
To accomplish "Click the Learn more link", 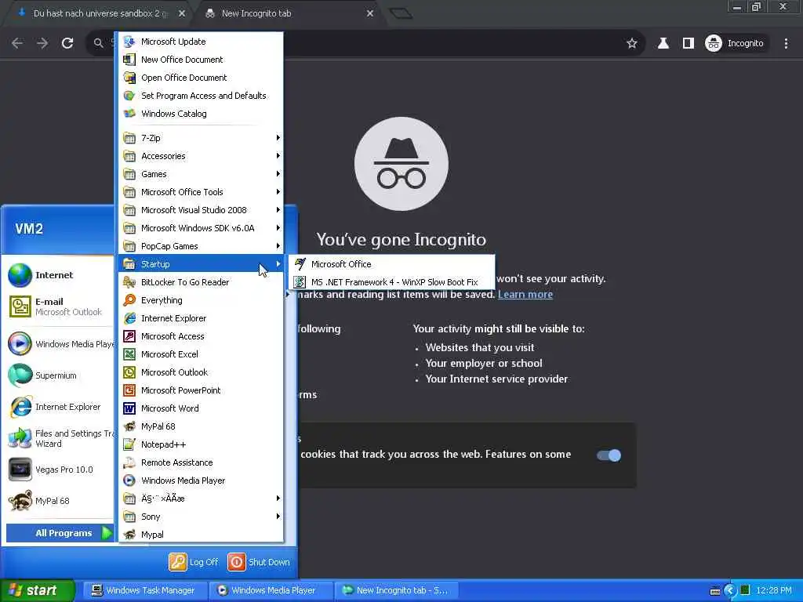I will (x=525, y=295).
